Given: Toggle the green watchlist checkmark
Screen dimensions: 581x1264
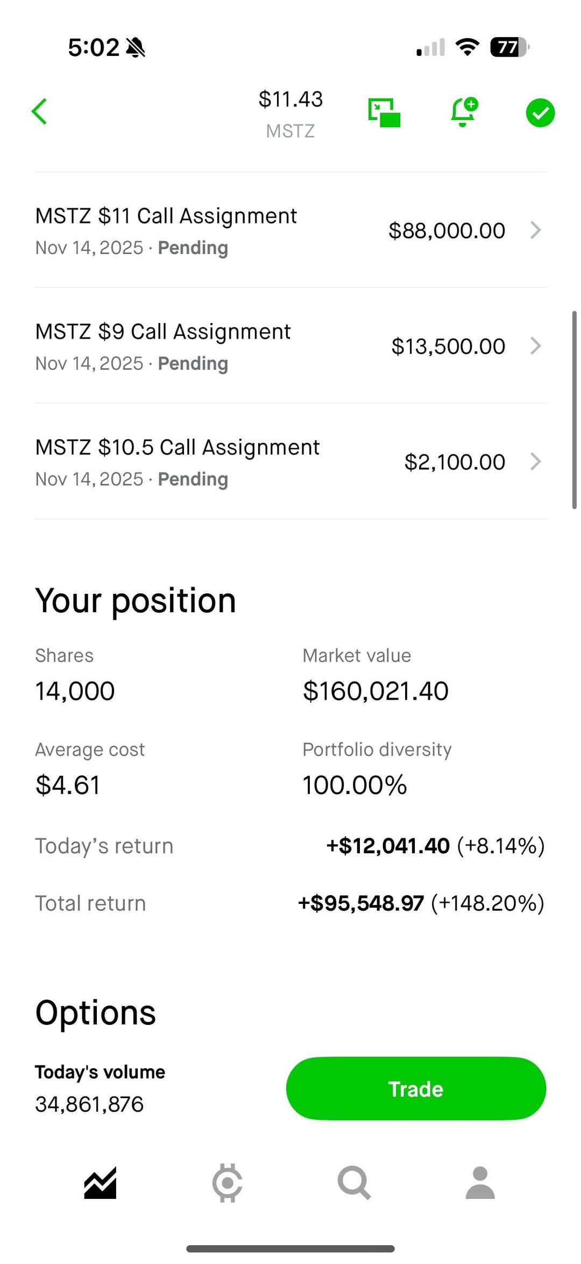Looking at the screenshot, I should click(x=540, y=113).
